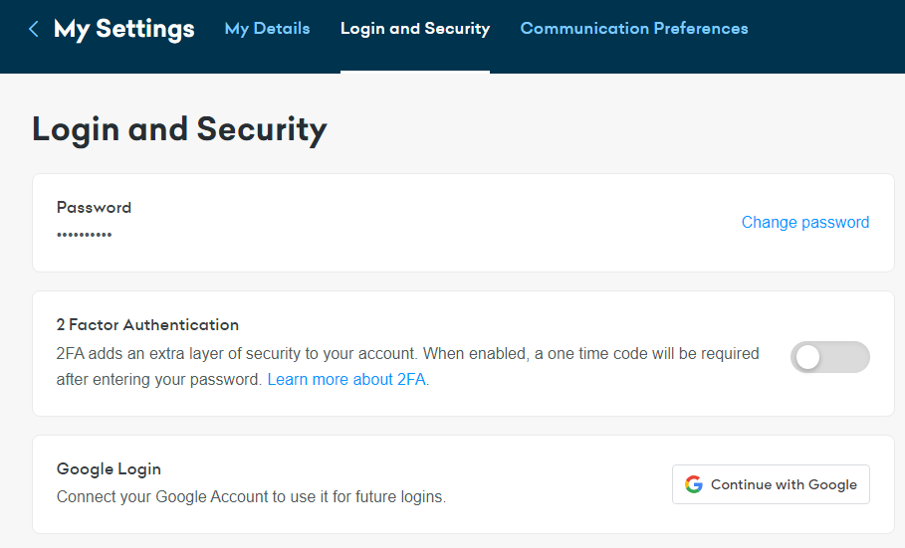Viewport: 905px width, 548px height.
Task: Click the Password field label
Action: point(94,208)
